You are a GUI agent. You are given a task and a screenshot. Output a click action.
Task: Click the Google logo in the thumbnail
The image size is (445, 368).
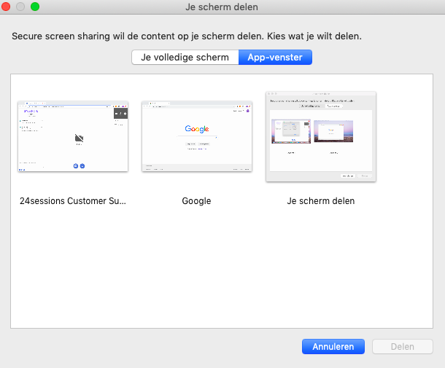click(x=197, y=129)
